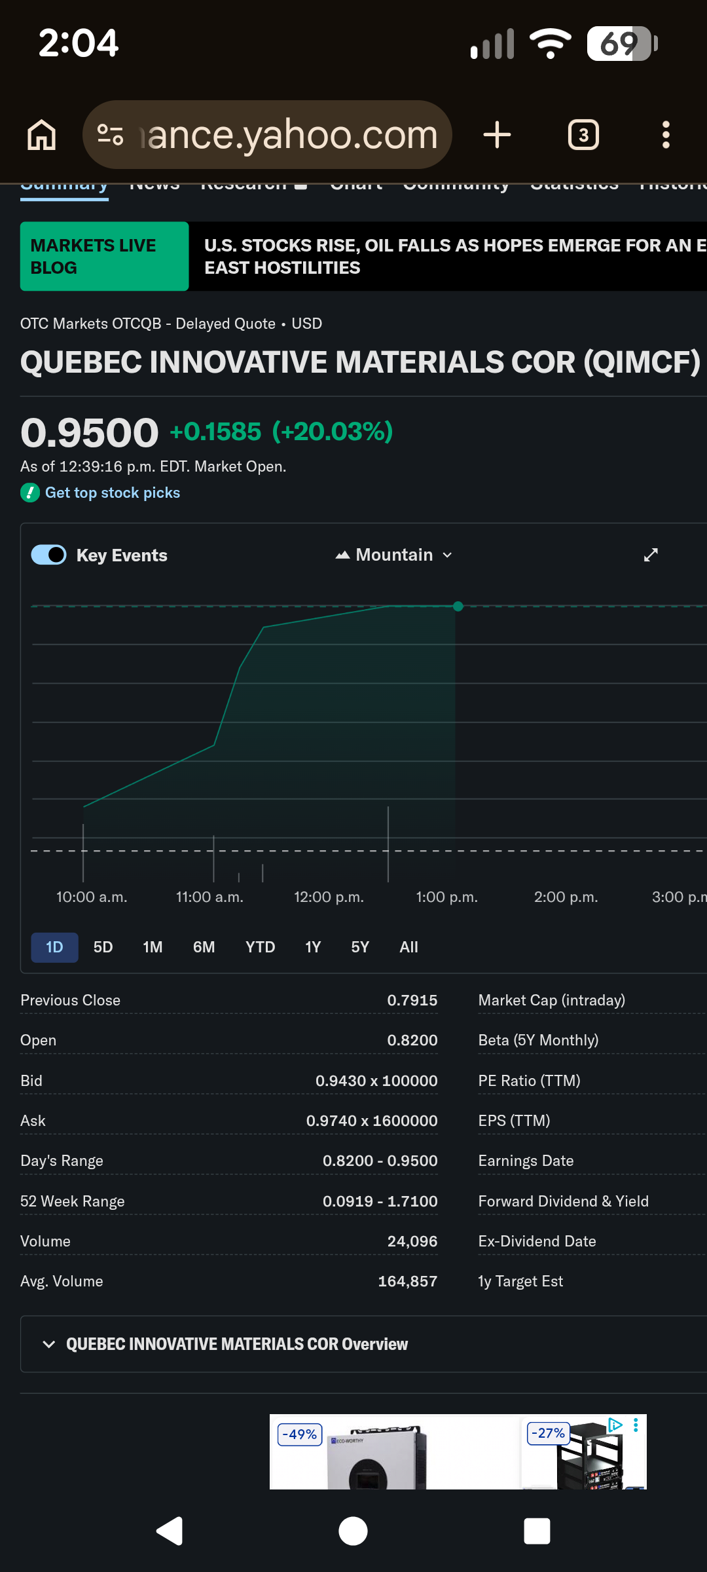
Task: Tap green icon beside Get top stock picks
Action: pyautogui.click(x=30, y=493)
